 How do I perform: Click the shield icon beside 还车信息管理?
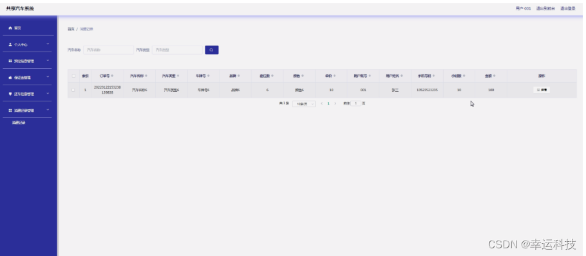pos(10,94)
